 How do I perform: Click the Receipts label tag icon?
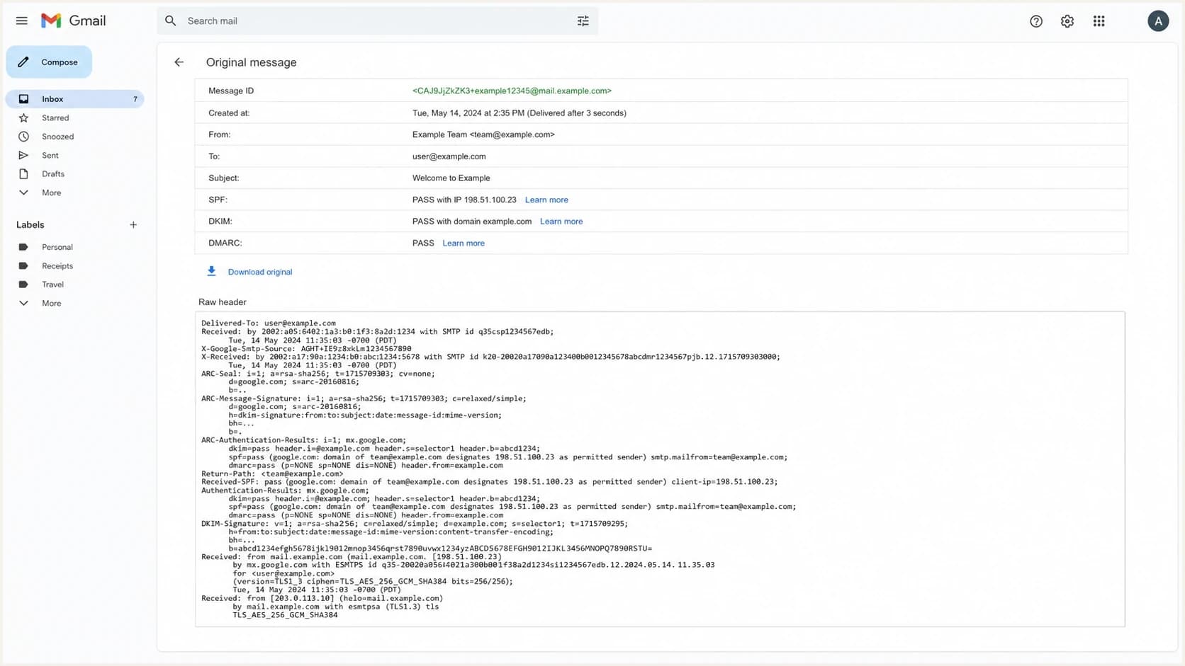coord(23,266)
